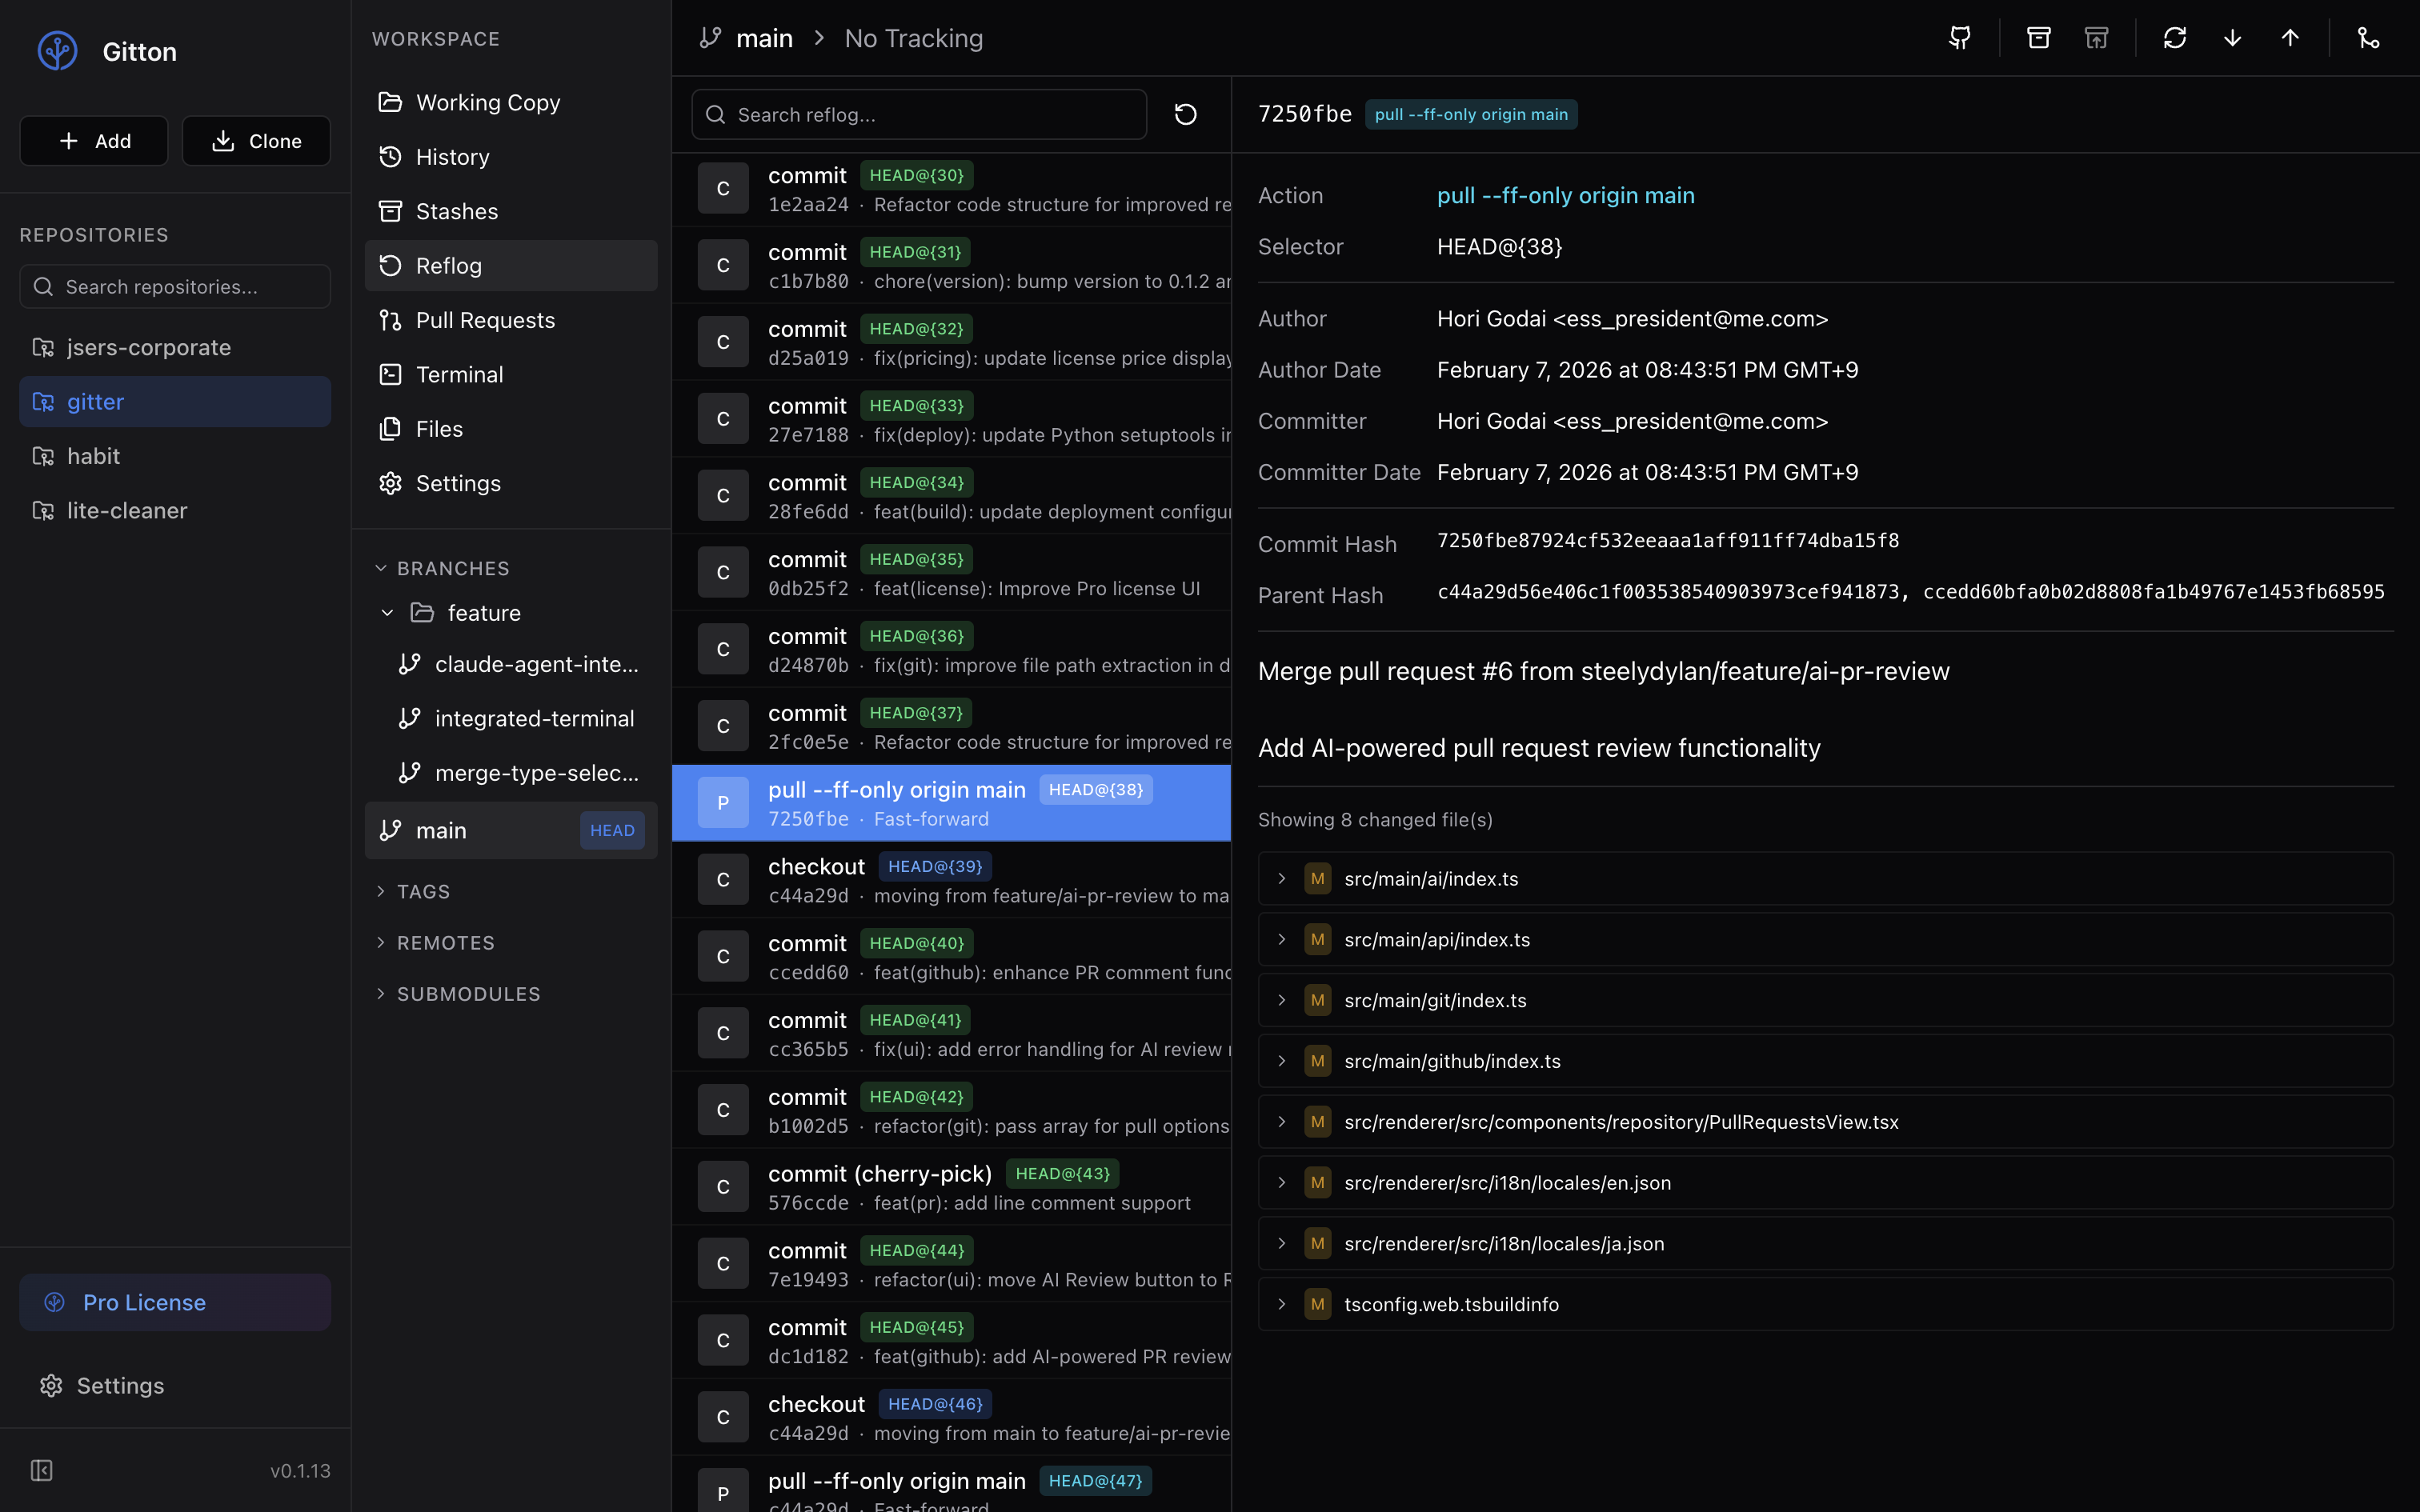Open repository on GitHub via toolbar icon
The width and height of the screenshot is (2420, 1512).
pos(1960,38)
